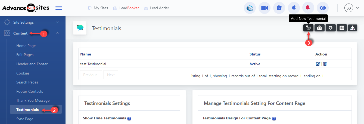Toggle the sidebar with hamburger menu
The height and width of the screenshot is (124, 364).
(59, 8)
